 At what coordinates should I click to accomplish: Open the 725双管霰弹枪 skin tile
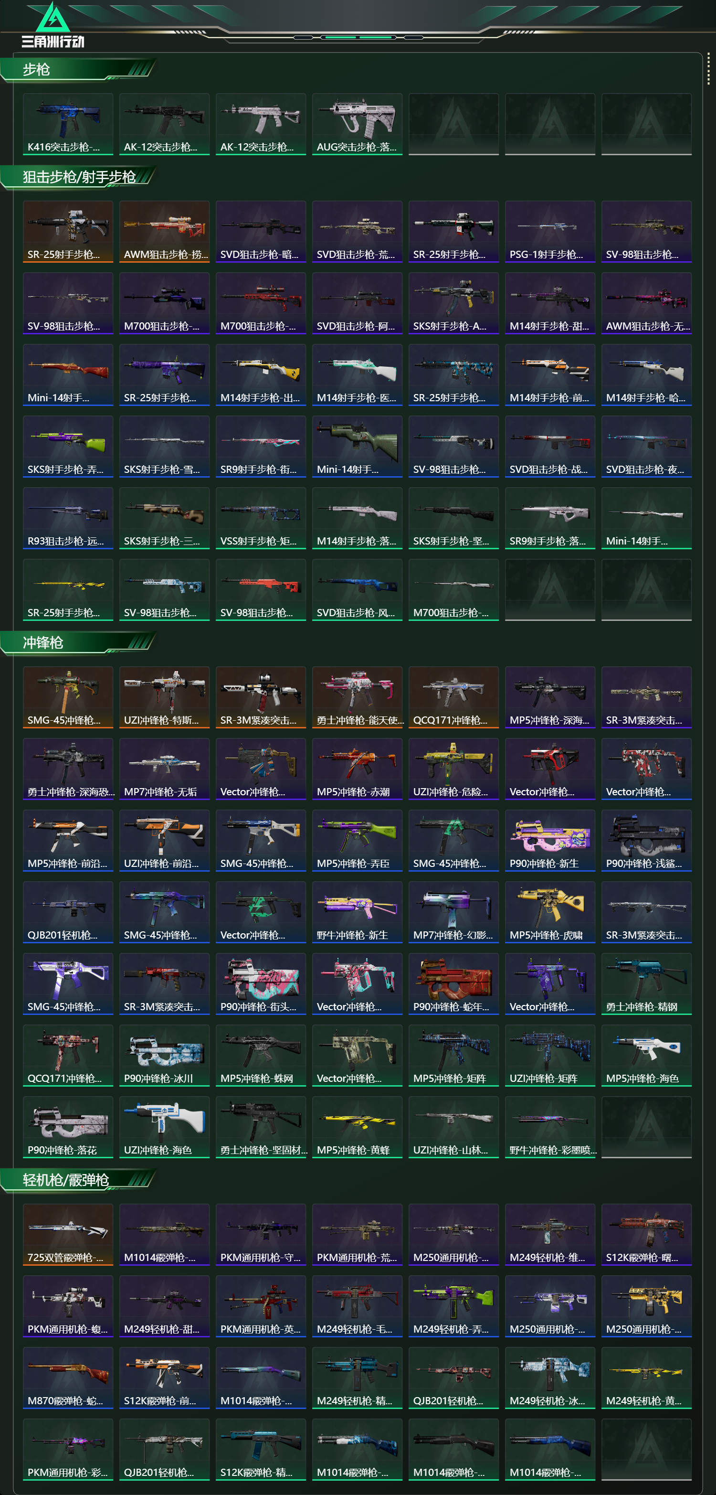tap(68, 1234)
